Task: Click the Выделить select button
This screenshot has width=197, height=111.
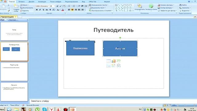Action: 185,11
